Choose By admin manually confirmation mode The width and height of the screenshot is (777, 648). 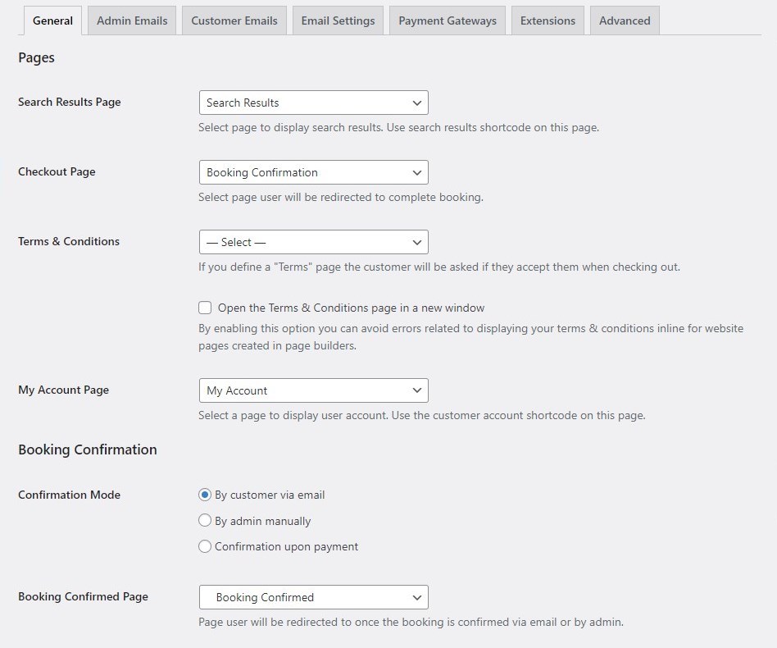[x=205, y=521]
